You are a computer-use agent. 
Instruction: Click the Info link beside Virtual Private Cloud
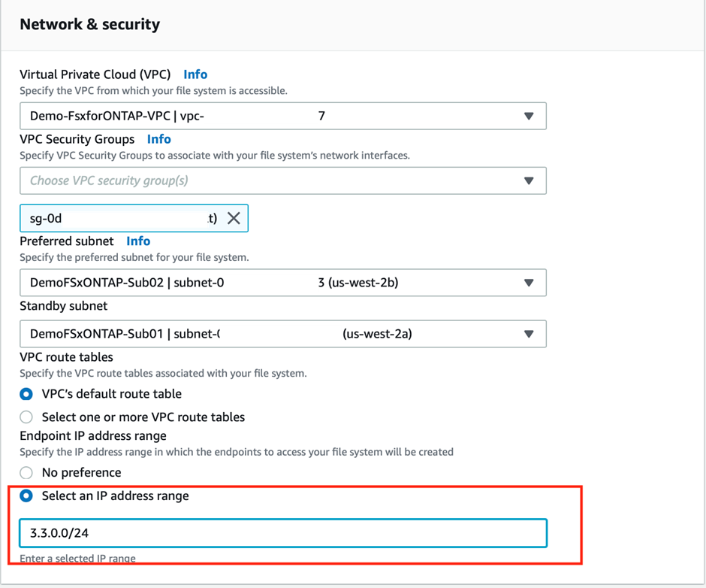pyautogui.click(x=195, y=74)
